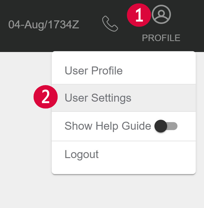Image resolution: width=204 pixels, height=208 pixels.
Task: Click the head silhouette inside profile circle
Action: point(161,13)
